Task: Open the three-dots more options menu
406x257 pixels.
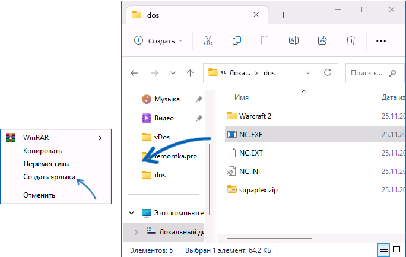Action: 381,40
